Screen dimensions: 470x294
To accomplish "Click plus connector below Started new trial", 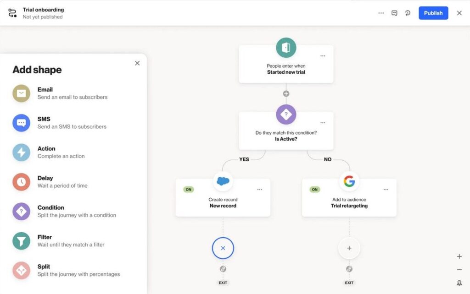I will pyautogui.click(x=286, y=93).
